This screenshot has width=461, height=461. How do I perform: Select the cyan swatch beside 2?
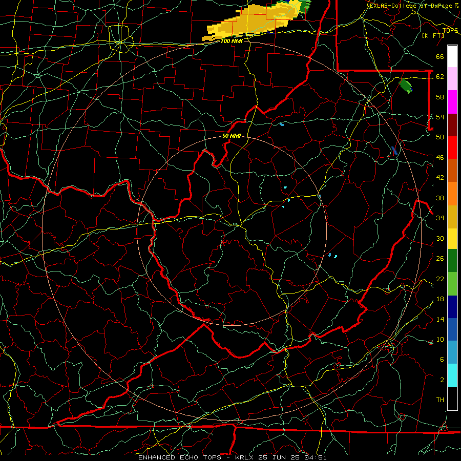coord(452,375)
